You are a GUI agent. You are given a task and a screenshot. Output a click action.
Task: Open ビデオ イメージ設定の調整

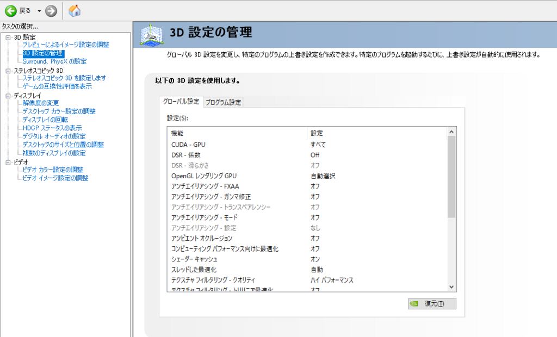[x=55, y=178]
